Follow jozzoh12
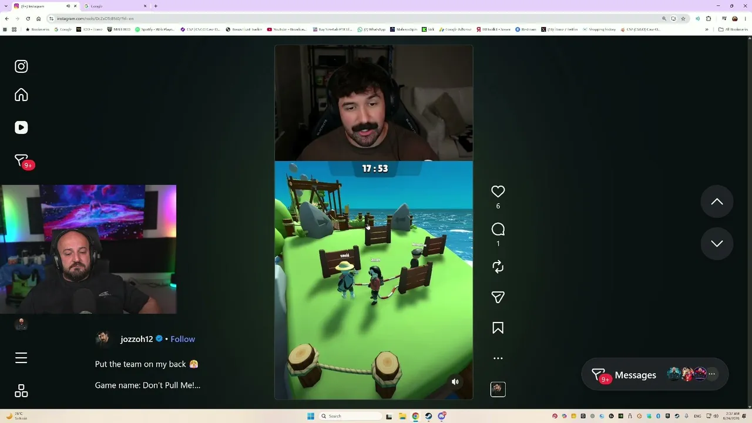The width and height of the screenshot is (752, 423). (x=183, y=339)
